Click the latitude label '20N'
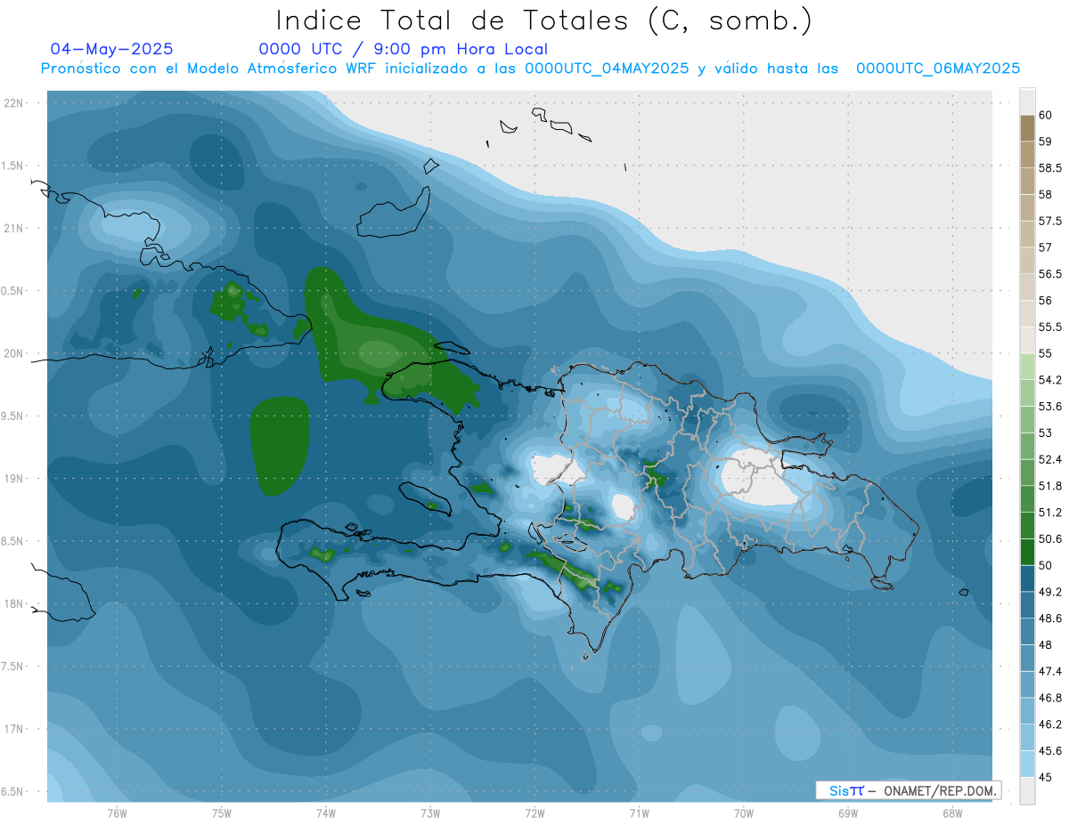The width and height of the screenshot is (1069, 825). [14, 353]
